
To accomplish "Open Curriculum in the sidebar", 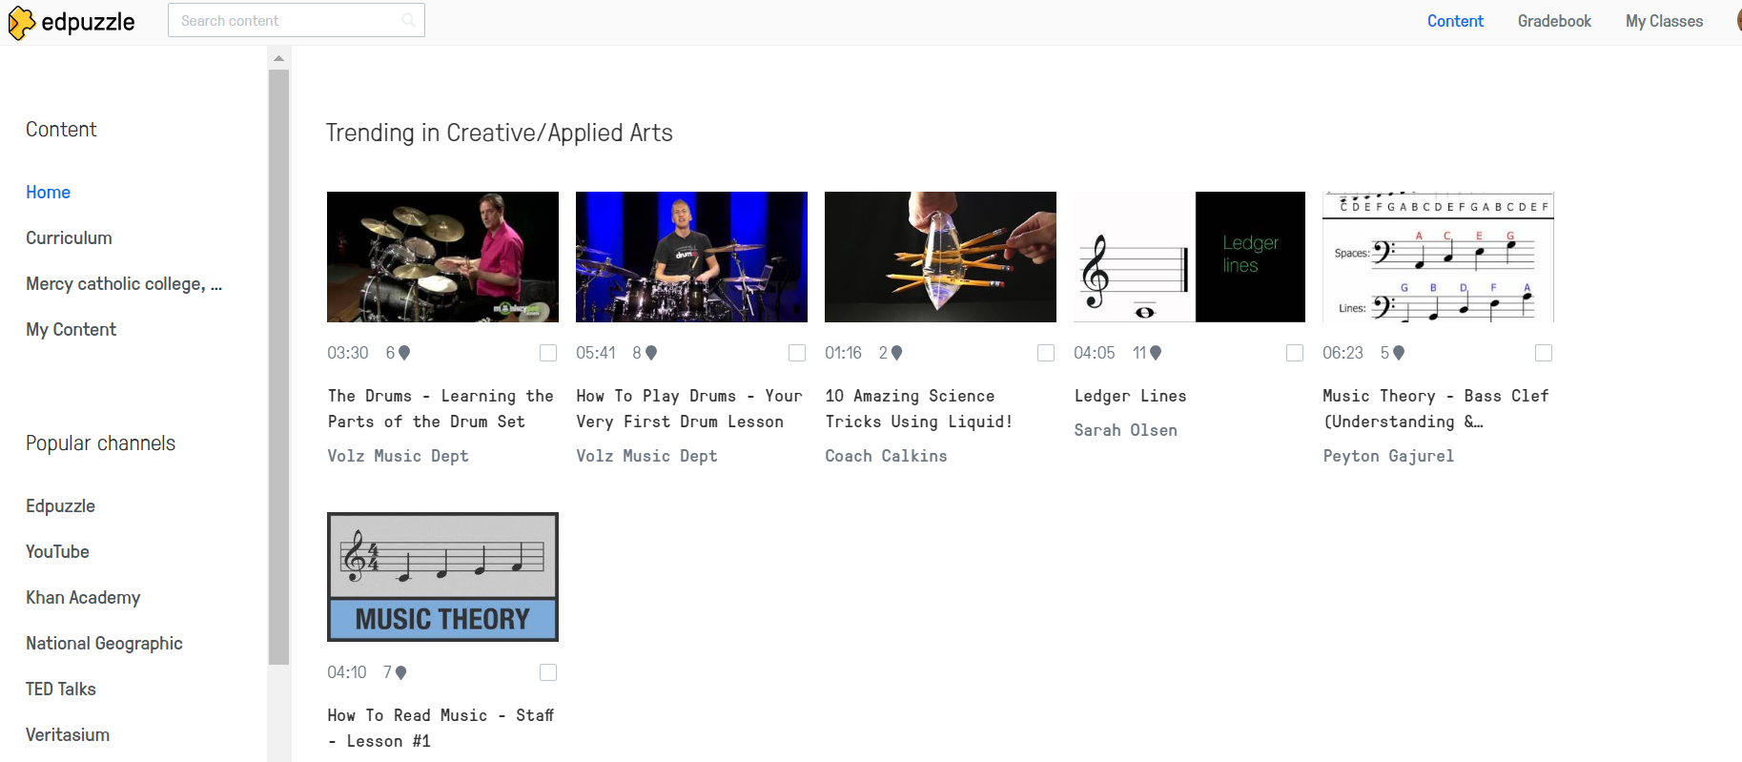I will [69, 237].
